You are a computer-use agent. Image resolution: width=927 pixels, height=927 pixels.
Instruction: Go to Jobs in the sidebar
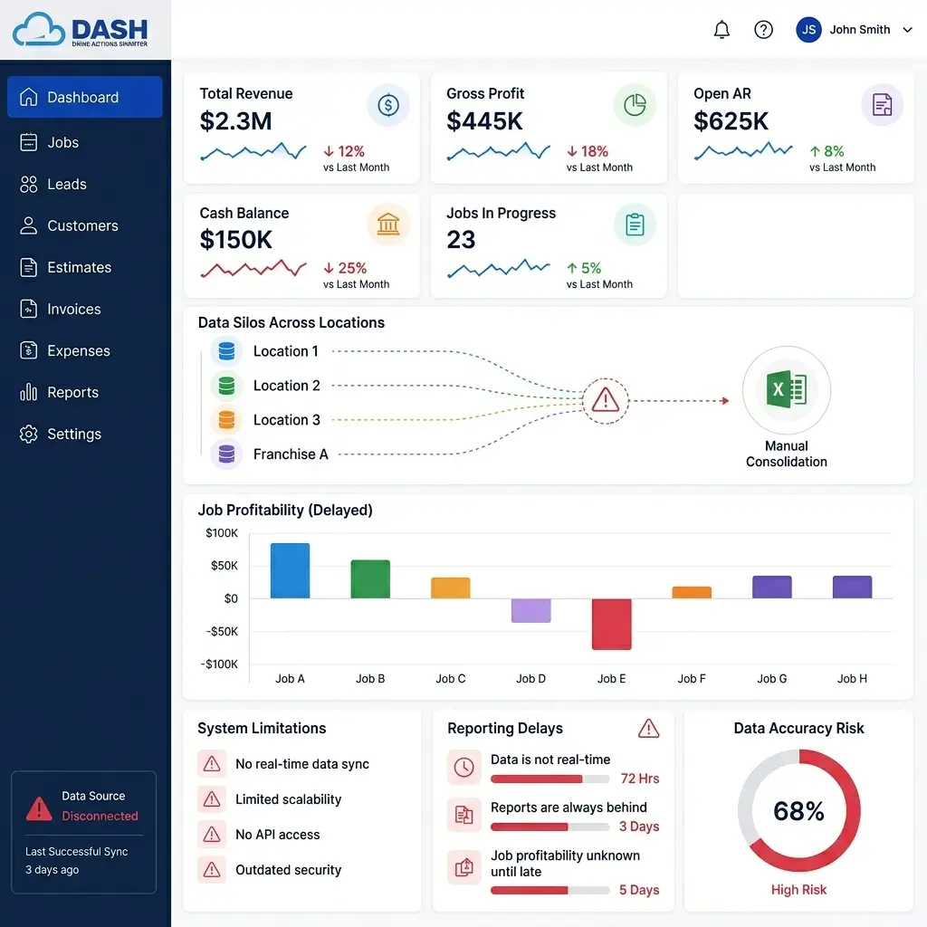[x=84, y=142]
